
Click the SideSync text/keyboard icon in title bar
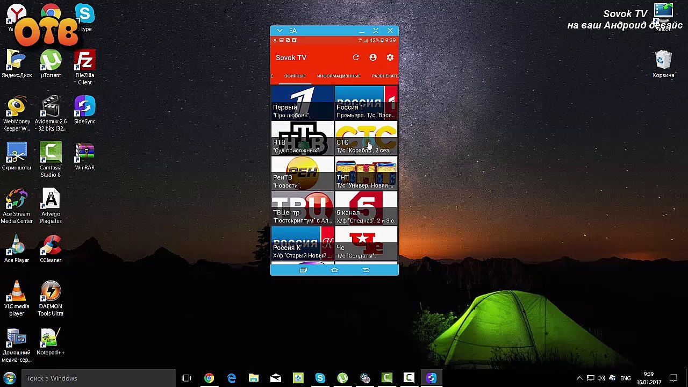click(x=293, y=31)
